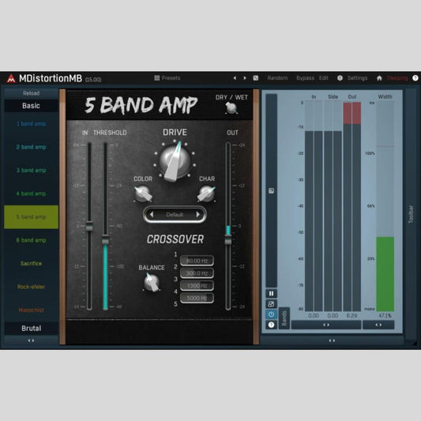Select the Brutal preset category
Viewport: 421px width, 421px height.
(x=31, y=329)
